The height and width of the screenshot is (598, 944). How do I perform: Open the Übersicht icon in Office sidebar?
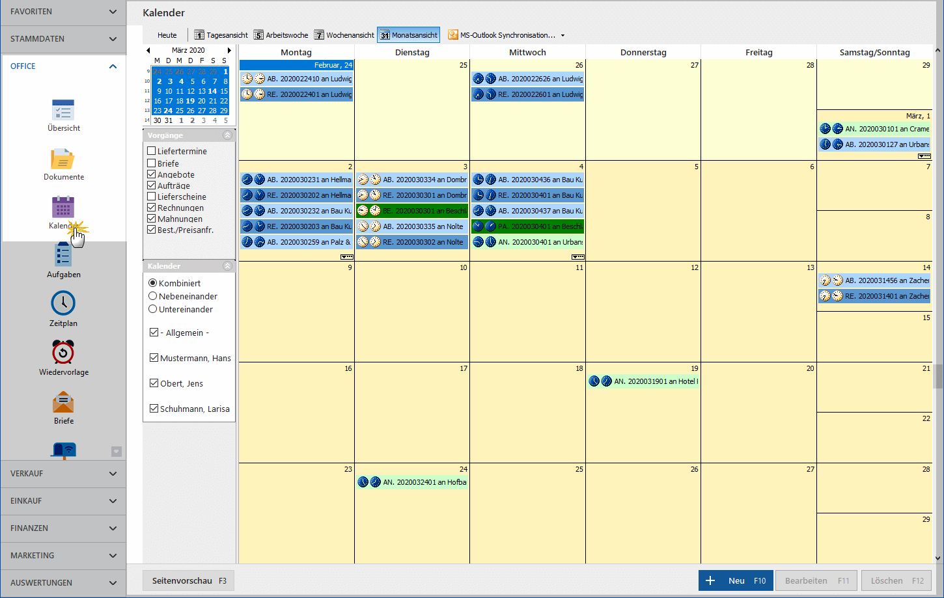pos(63,110)
